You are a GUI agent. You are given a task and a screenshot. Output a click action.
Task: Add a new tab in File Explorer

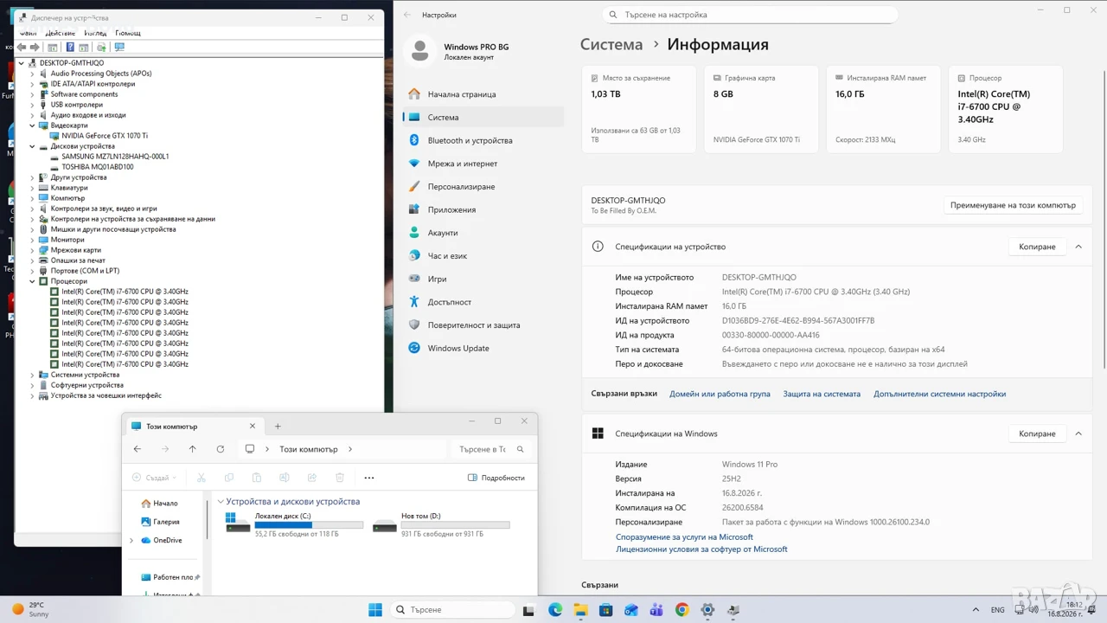(x=278, y=426)
